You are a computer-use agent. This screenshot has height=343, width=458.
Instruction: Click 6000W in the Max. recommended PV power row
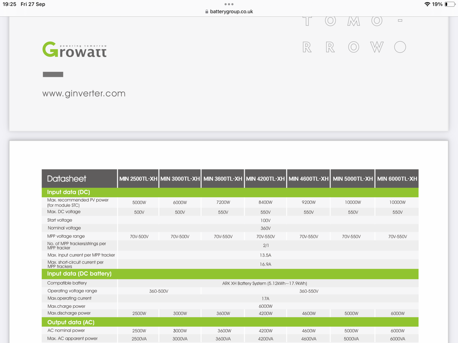[180, 202]
